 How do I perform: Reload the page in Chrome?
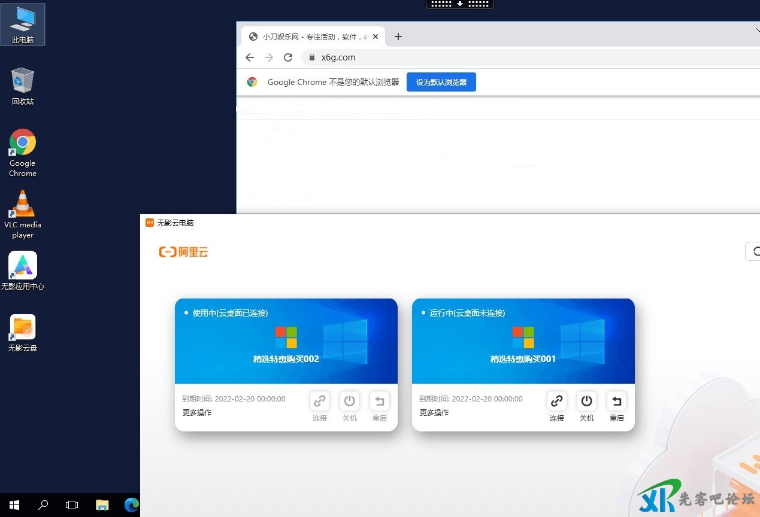(x=288, y=57)
